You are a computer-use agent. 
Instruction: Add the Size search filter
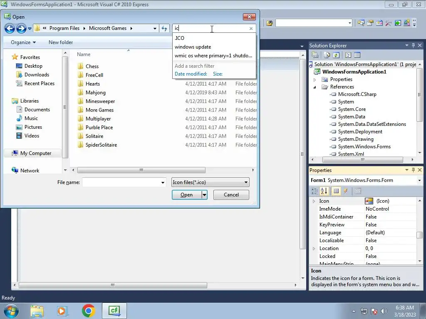point(218,74)
